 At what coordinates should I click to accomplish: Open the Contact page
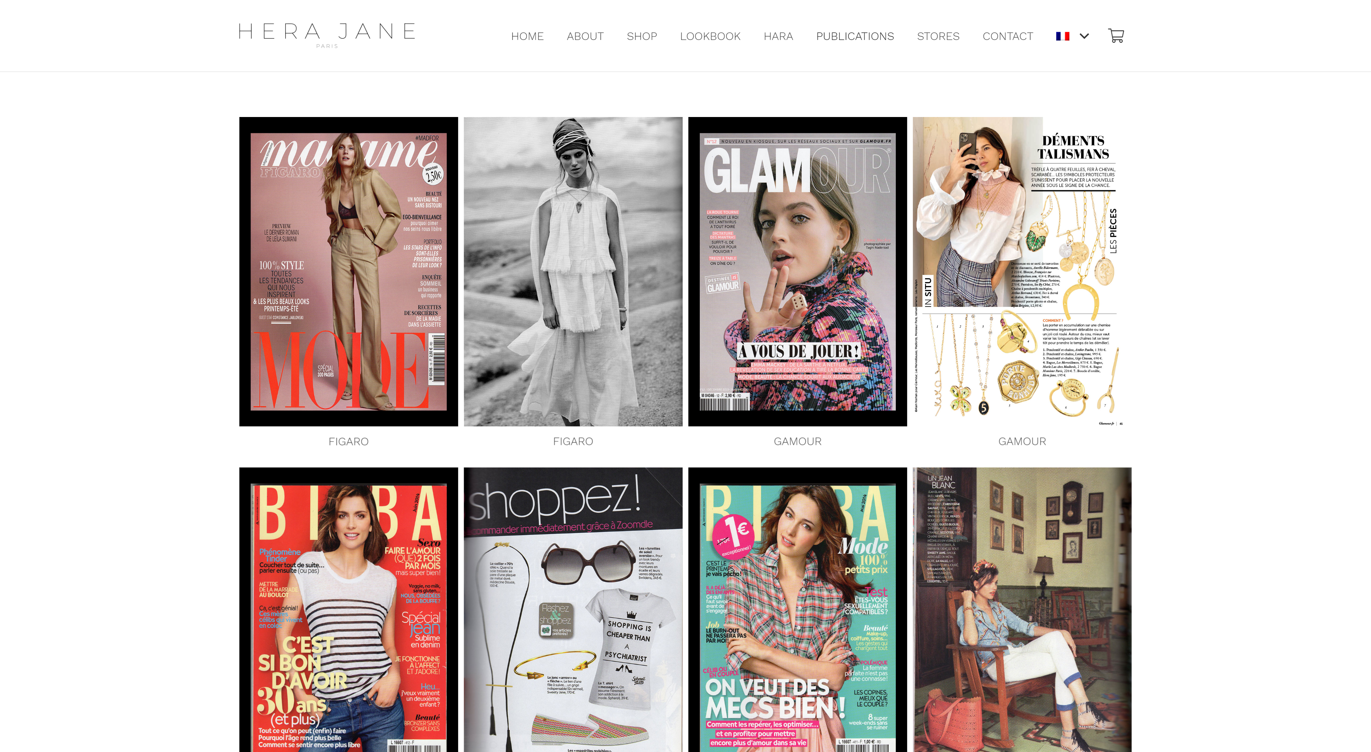(x=1008, y=36)
